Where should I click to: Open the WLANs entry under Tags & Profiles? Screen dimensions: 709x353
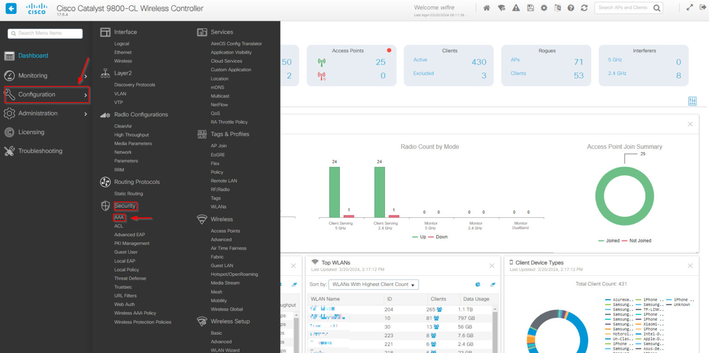click(218, 207)
